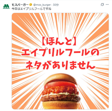This screenshot has height=111, width=112.
Task: Open the Mos Burger profile avatar
Action: pyautogui.click(x=6, y=6)
